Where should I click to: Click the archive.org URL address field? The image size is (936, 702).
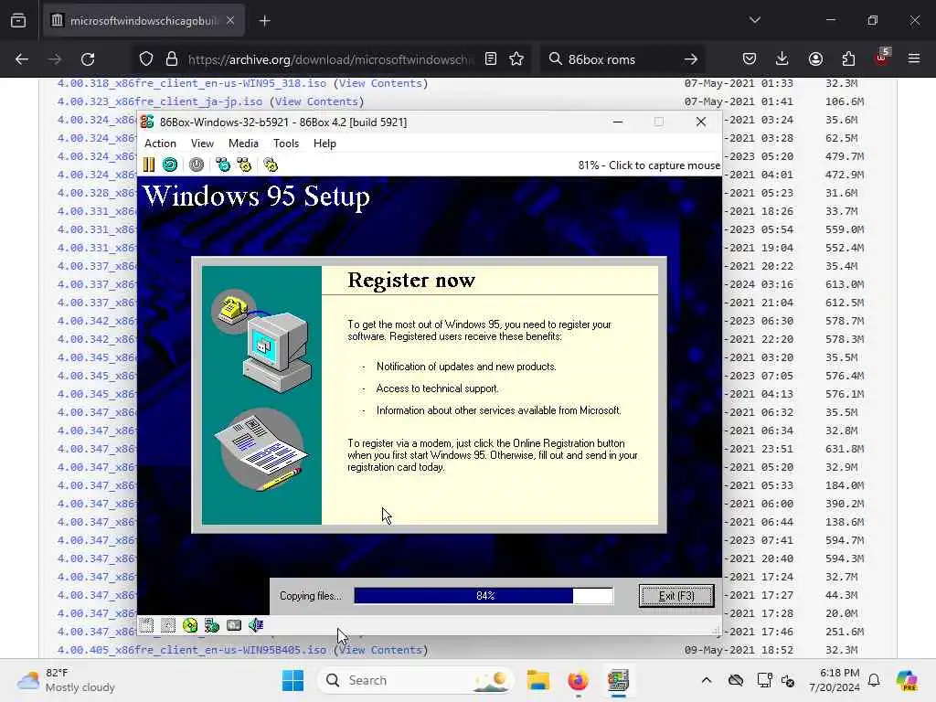[330, 59]
